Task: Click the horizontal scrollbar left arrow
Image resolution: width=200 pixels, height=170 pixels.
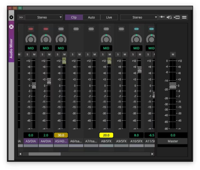Action: (x=20, y=154)
